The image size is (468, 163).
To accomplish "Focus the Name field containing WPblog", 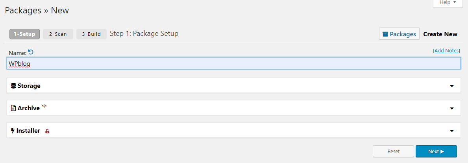I will (234, 63).
